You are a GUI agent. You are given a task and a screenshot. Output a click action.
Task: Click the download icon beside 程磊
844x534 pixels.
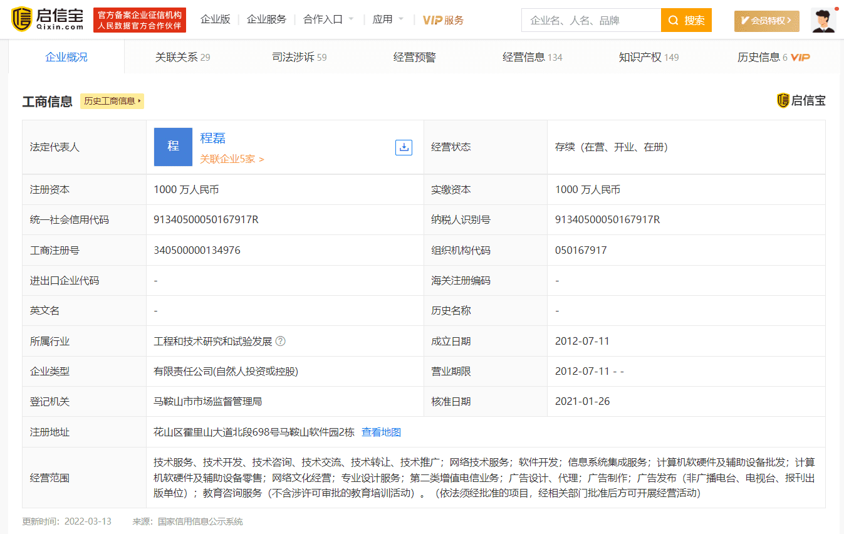[404, 147]
